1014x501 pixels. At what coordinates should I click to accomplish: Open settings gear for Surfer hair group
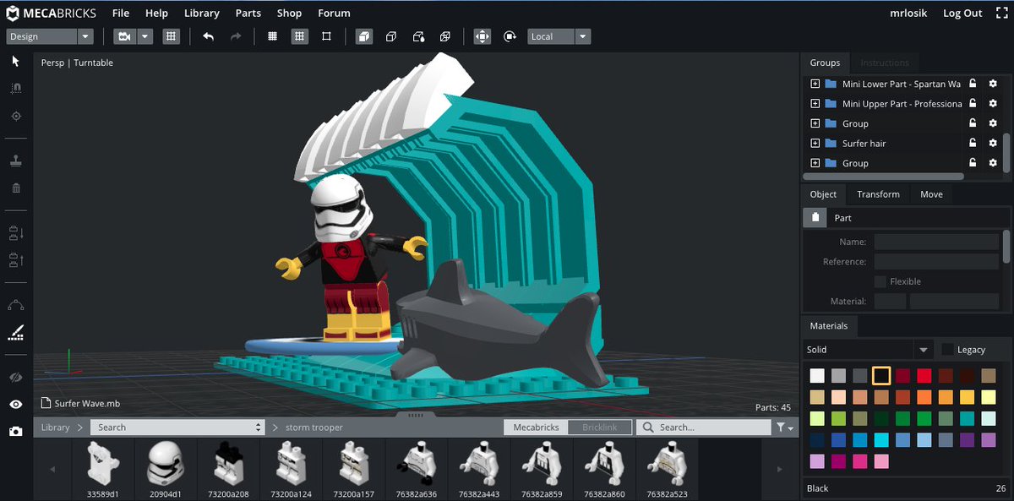pyautogui.click(x=993, y=143)
